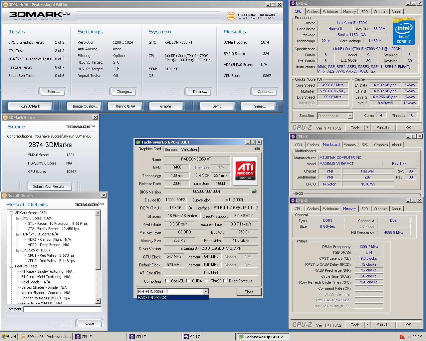Click the 3DMark Score window title icon
Image resolution: width=426 pixels, height=341 pixels.
pyautogui.click(x=5, y=118)
